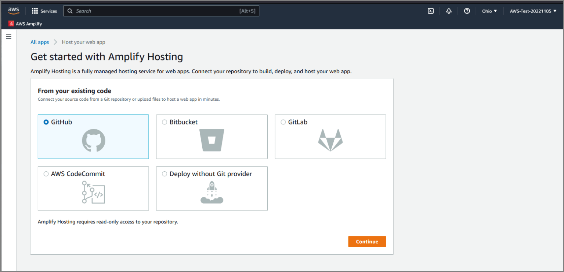Open the notifications bell
564x272 pixels.
(449, 11)
